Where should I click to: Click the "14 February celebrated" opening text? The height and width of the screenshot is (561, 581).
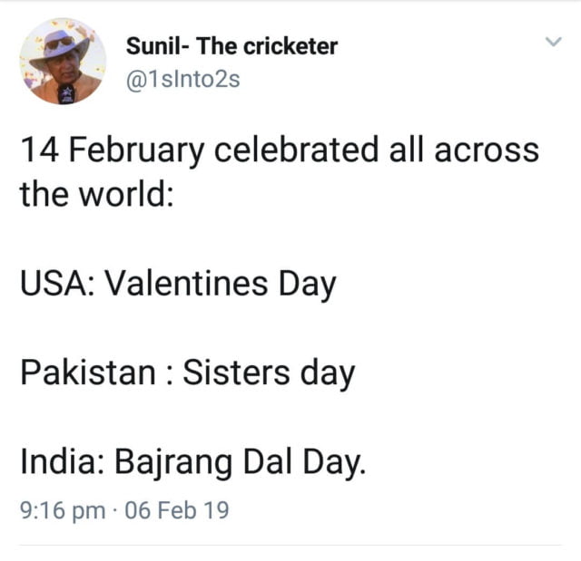[201, 150]
